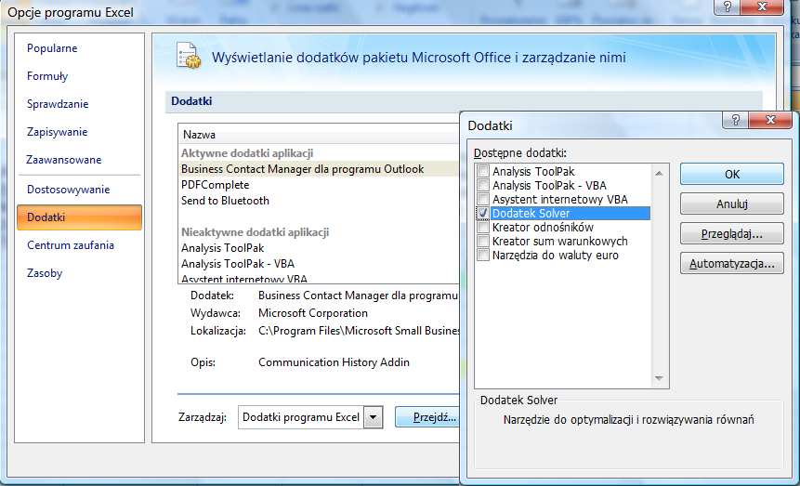Click the Automatyzacja... button
800x486 pixels.
(x=731, y=263)
